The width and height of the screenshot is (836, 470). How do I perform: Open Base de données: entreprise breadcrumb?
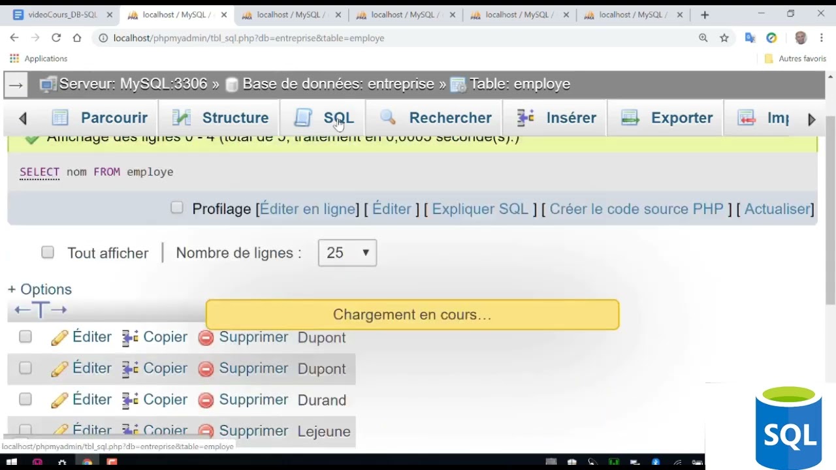click(x=338, y=84)
